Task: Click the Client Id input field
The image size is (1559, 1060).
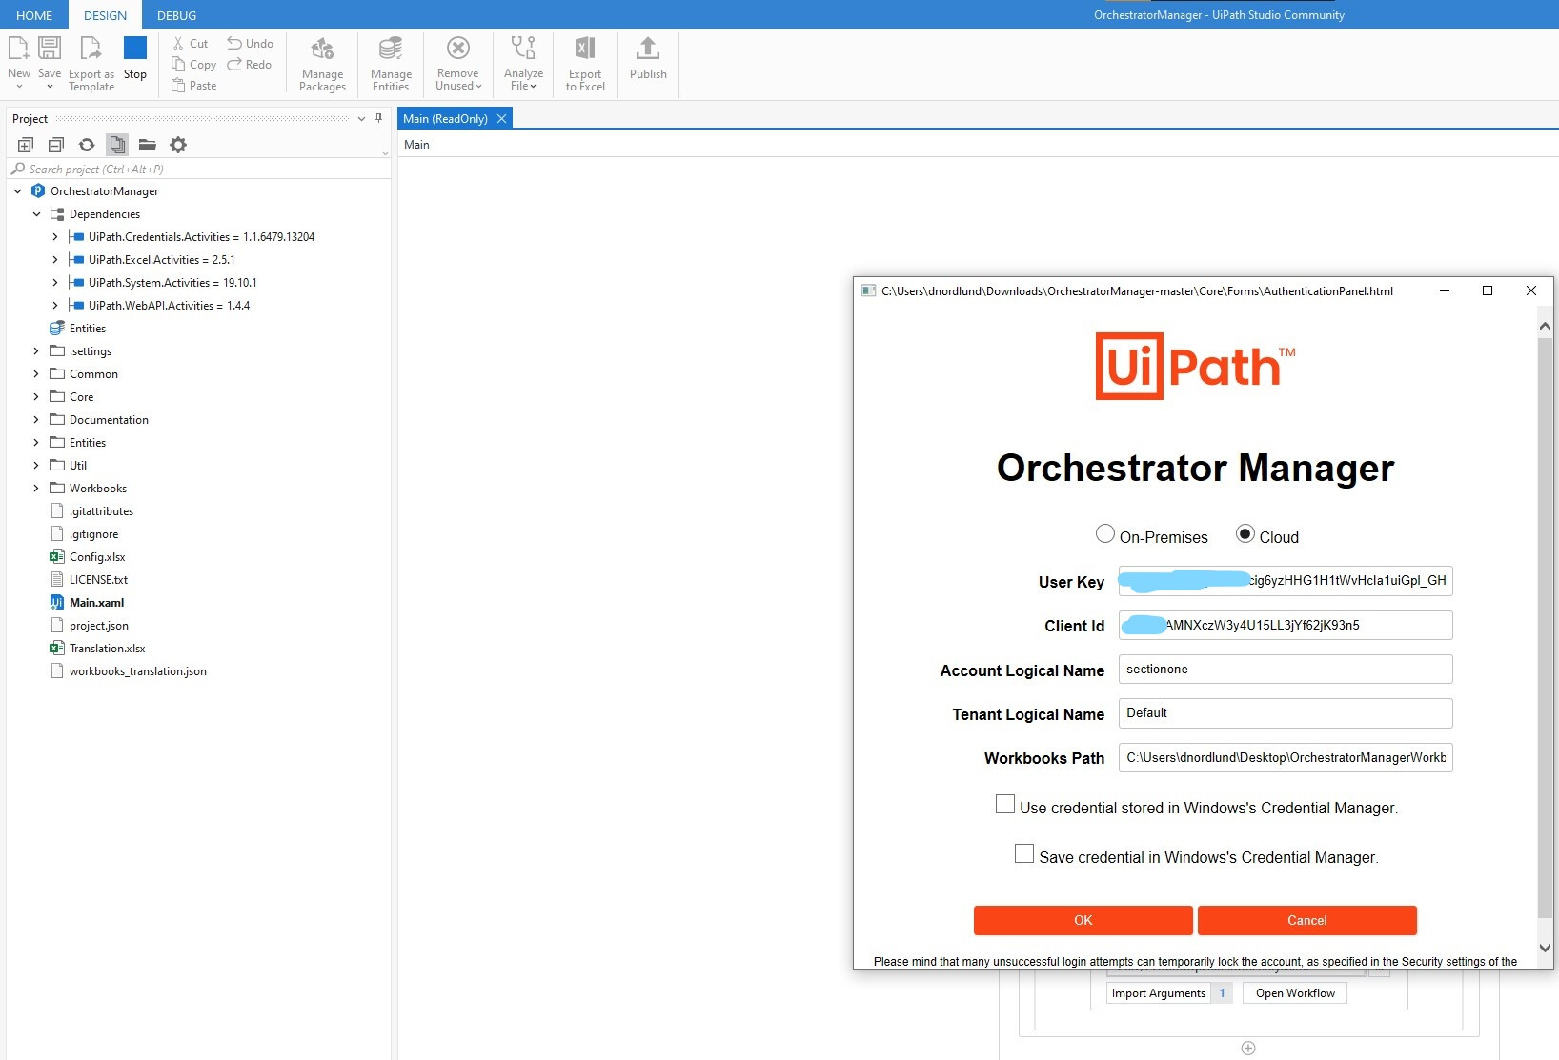Action: point(1286,626)
